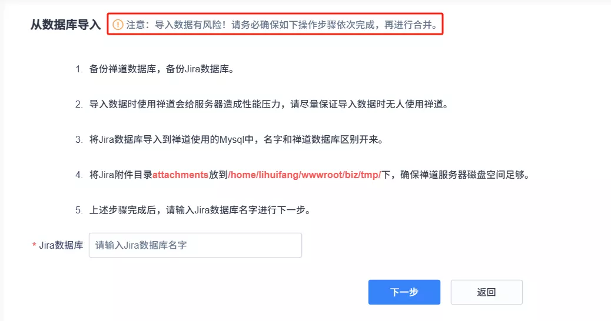Click the blue 下一步 button
This screenshot has height=321, width=611.
(x=404, y=292)
